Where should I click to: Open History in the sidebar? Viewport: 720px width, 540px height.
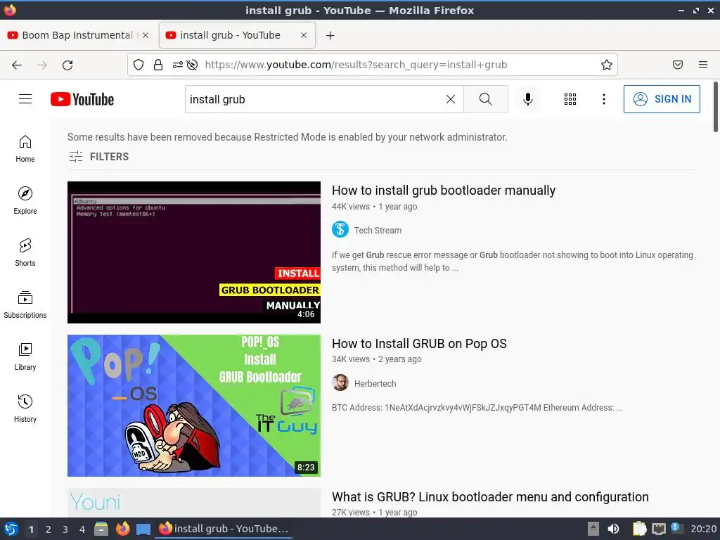25,409
